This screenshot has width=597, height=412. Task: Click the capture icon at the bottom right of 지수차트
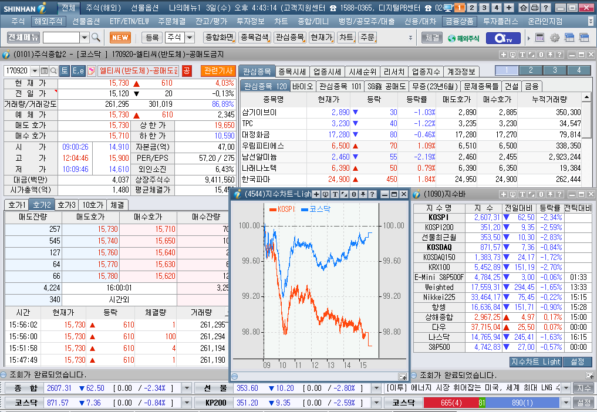[403, 376]
